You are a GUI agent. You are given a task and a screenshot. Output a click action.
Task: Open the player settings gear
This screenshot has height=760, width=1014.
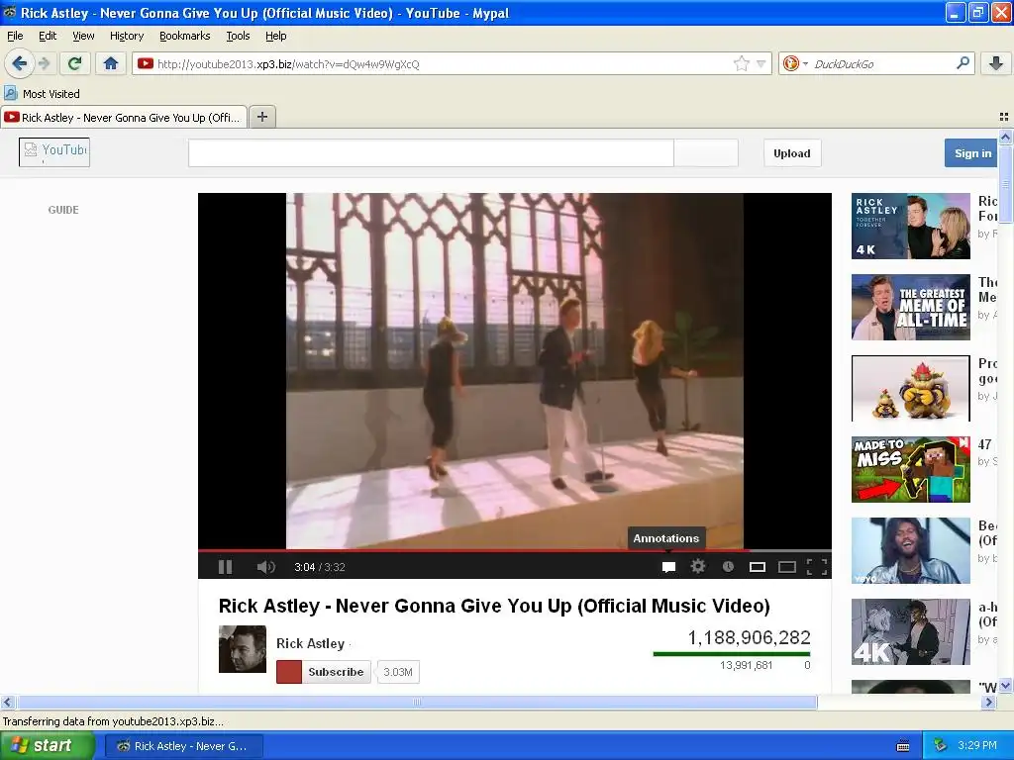click(698, 567)
